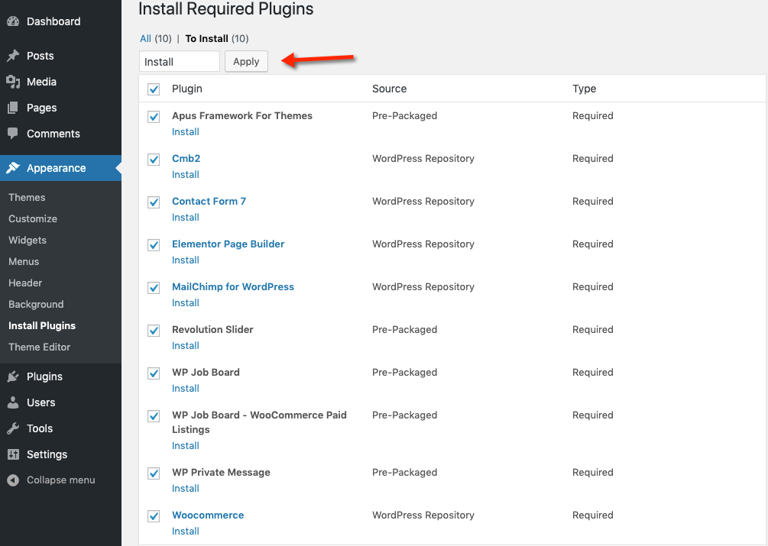The width and height of the screenshot is (768, 546).
Task: Click the Settings sliders icon
Action: click(x=13, y=454)
